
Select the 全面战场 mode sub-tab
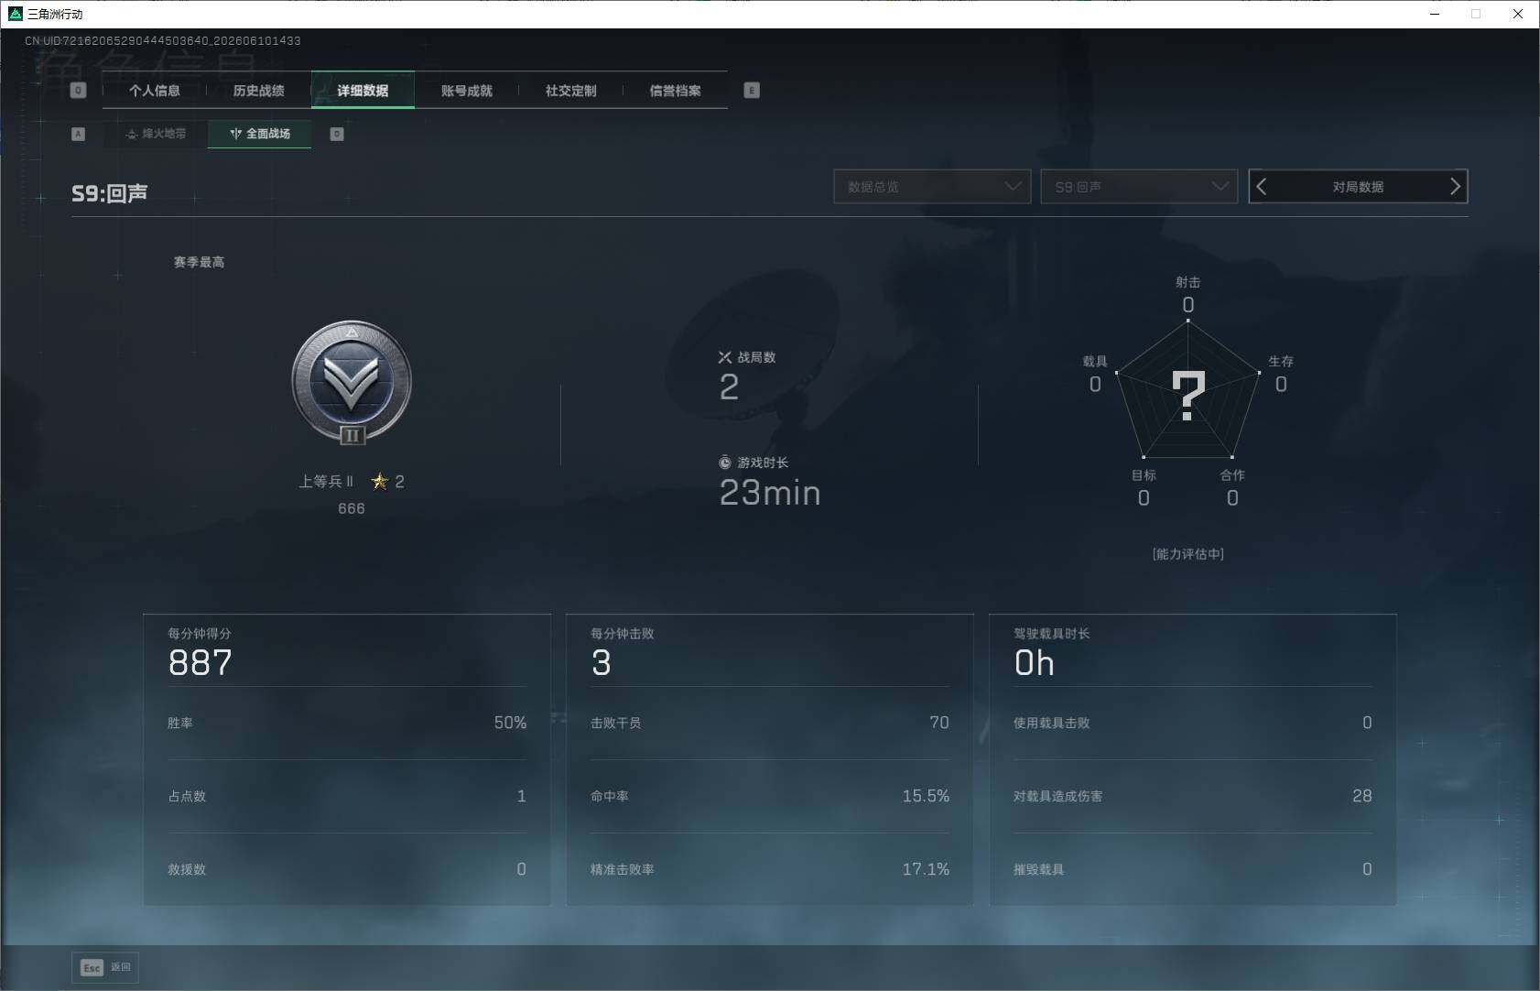point(260,134)
